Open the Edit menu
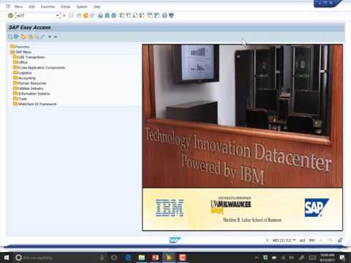Image resolution: width=351 pixels, height=263 pixels. click(32, 7)
